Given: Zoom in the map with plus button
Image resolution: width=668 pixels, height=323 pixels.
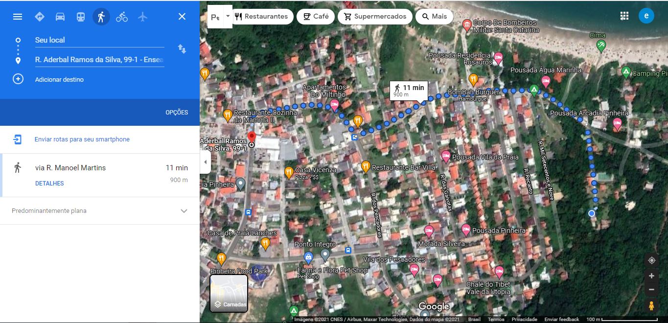Looking at the screenshot, I should click(651, 276).
